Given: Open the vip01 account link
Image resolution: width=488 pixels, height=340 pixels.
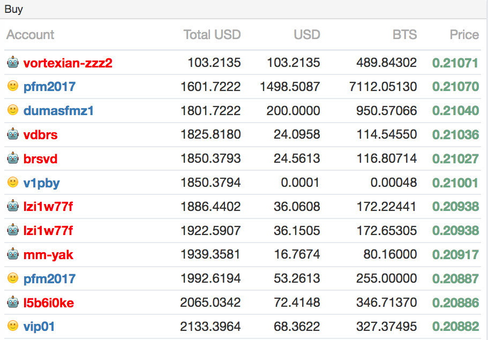Looking at the screenshot, I should pyautogui.click(x=39, y=327).
